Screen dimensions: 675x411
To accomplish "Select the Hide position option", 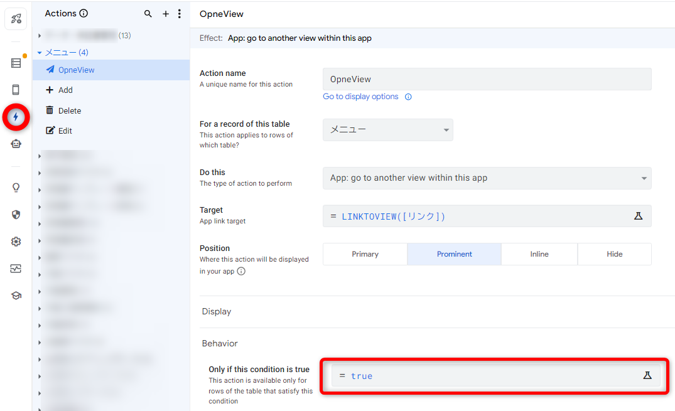I will [614, 254].
